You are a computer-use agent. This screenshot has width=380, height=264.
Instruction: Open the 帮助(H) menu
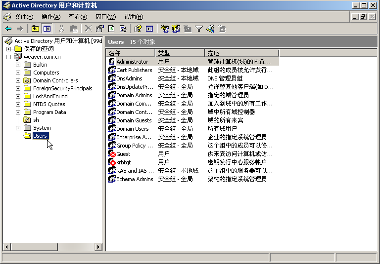134,17
